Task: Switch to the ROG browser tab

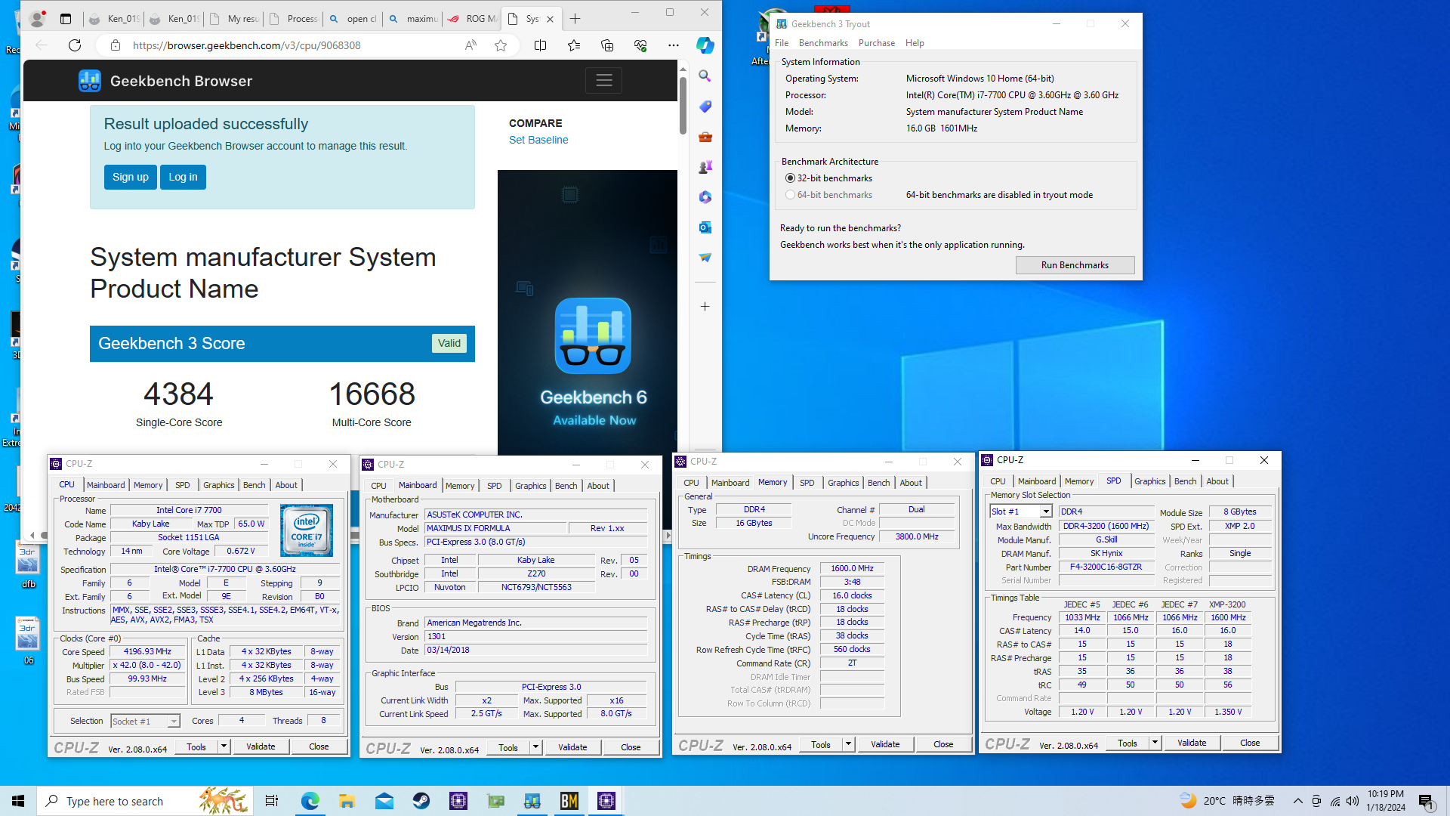Action: click(473, 19)
